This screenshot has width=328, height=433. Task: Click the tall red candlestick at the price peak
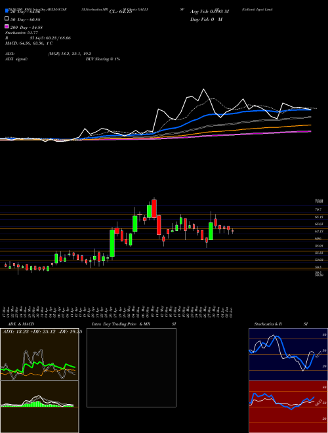coord(154,209)
